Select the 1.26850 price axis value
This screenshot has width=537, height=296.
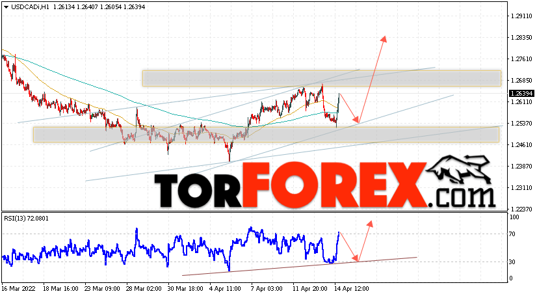[521, 81]
